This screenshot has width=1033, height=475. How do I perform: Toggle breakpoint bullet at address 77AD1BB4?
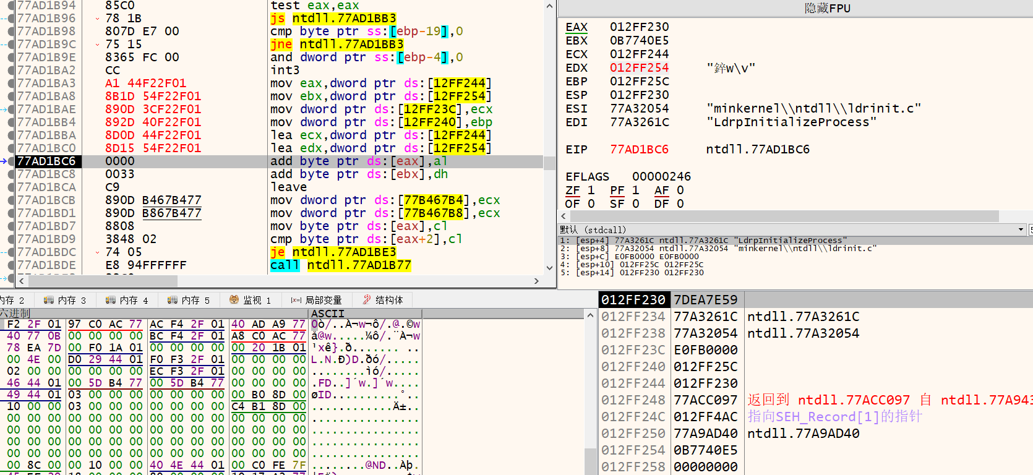pyautogui.click(x=11, y=122)
